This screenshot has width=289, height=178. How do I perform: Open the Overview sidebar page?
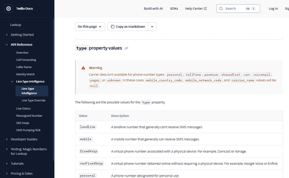click(22, 53)
